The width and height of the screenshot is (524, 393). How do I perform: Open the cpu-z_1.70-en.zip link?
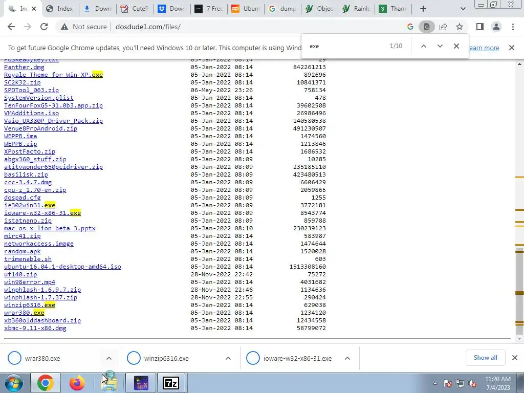35,190
